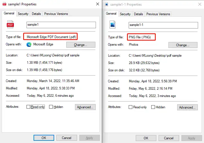Click the PDF file icon in sample1 Properties

pos(10,25)
